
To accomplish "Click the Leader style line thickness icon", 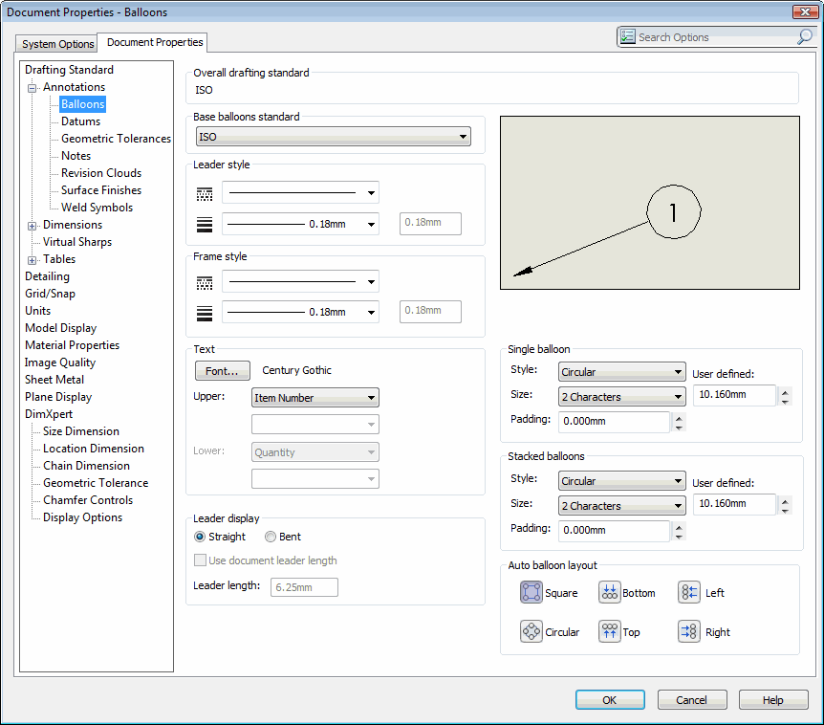I will [x=205, y=225].
